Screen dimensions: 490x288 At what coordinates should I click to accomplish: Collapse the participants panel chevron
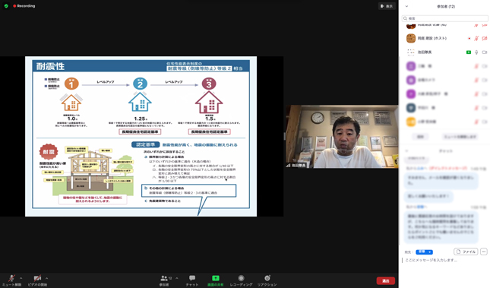tap(406, 6)
